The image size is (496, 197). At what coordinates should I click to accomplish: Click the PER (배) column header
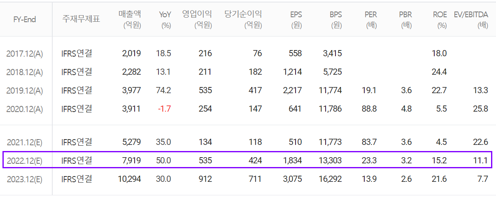click(x=370, y=20)
